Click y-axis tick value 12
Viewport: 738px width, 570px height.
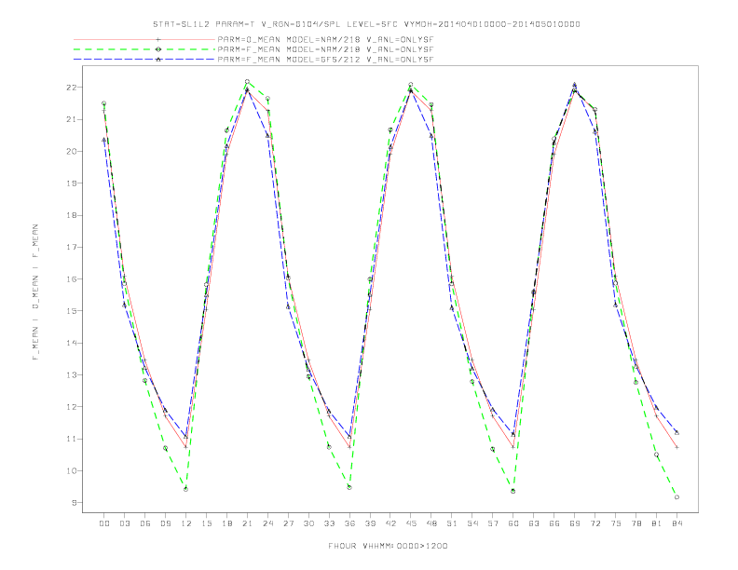coord(72,407)
